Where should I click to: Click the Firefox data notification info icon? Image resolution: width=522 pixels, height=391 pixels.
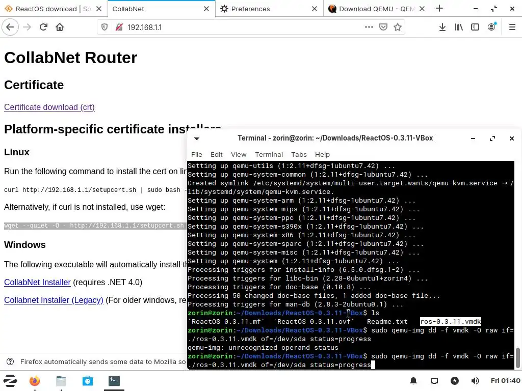[x=10, y=362]
